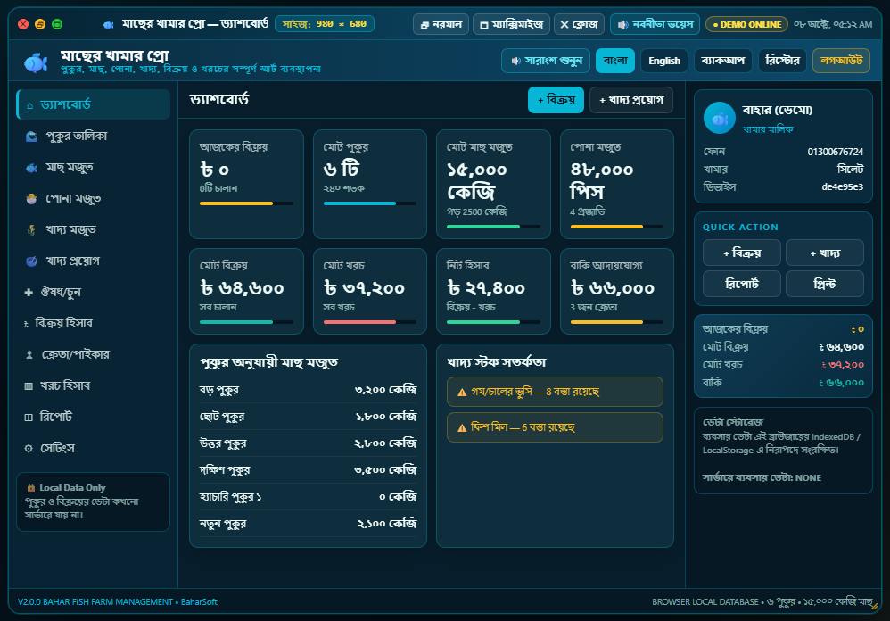The image size is (890, 621).
Task: Click the red close dot in the title bar
Action: (x=23, y=24)
